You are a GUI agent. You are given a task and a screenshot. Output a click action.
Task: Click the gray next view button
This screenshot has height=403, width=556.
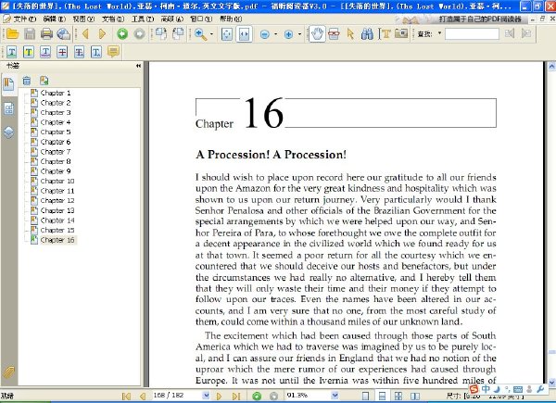[139, 34]
